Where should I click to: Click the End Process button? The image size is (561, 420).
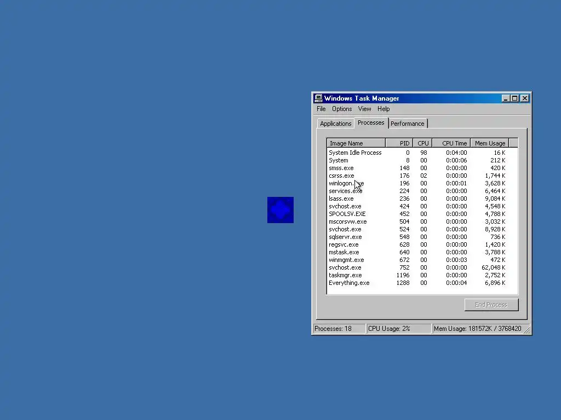click(491, 305)
